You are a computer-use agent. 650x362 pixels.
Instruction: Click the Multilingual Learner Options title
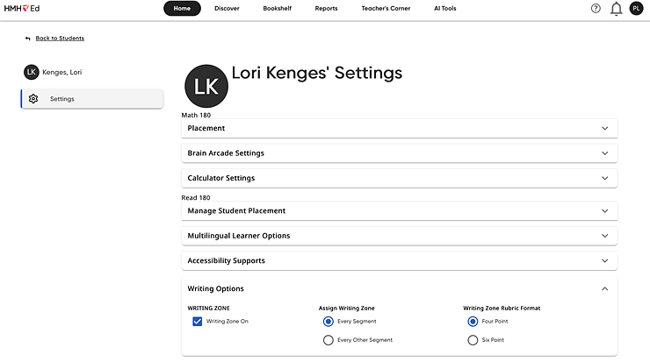[x=239, y=236]
